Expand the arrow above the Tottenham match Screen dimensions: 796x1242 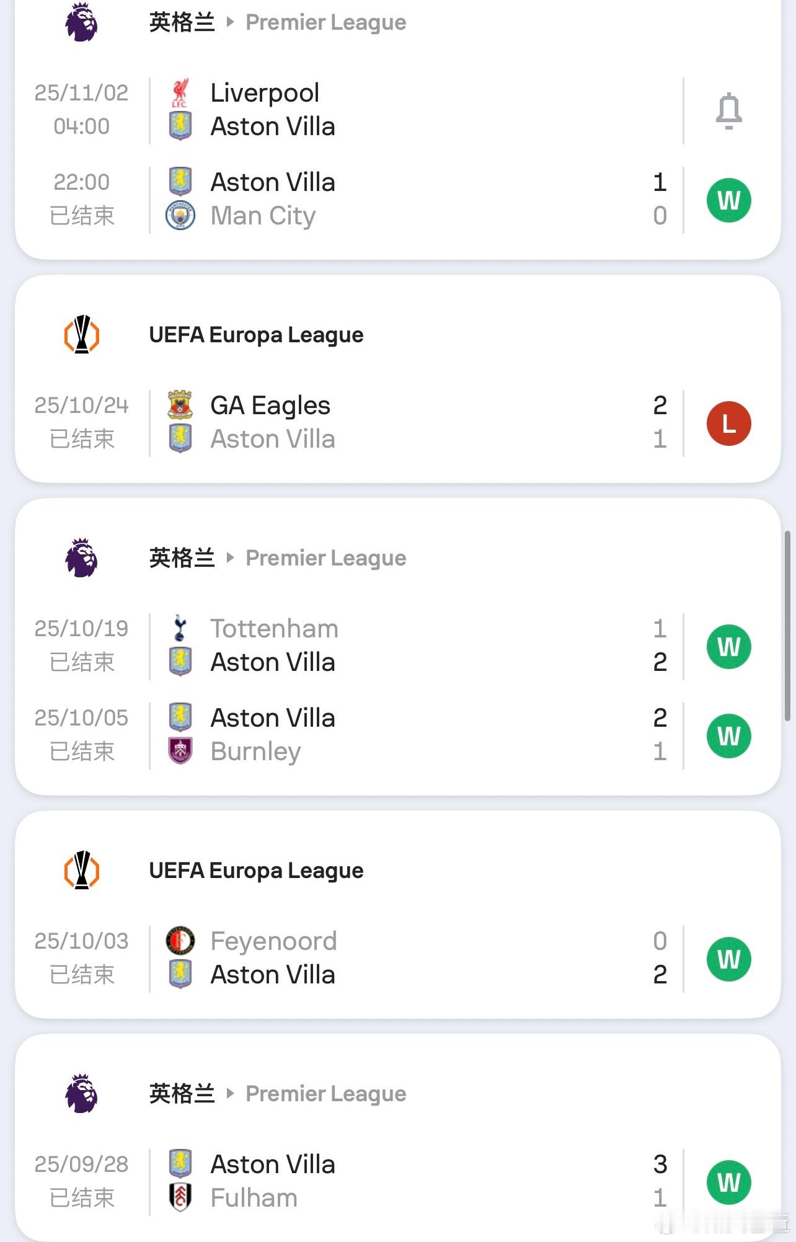(231, 558)
